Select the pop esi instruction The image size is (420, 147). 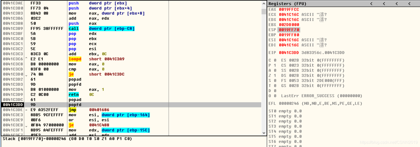(82, 49)
